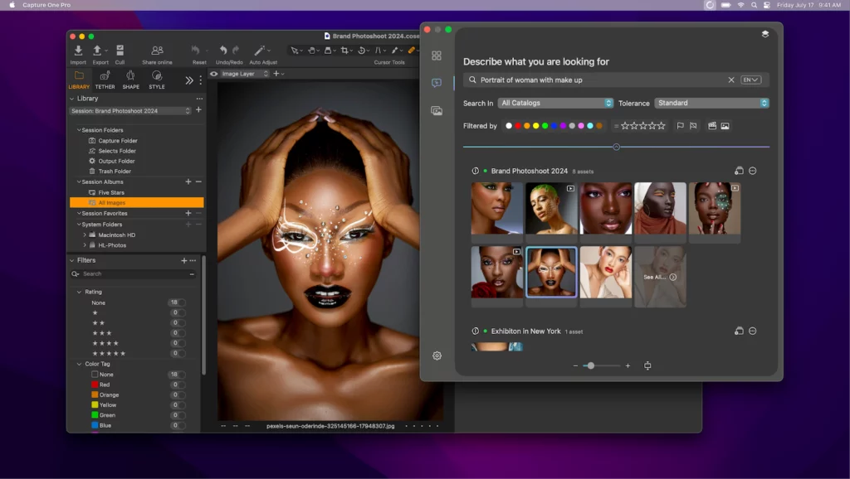Clear the search text with X icon
This screenshot has height=479, width=850.
point(731,80)
